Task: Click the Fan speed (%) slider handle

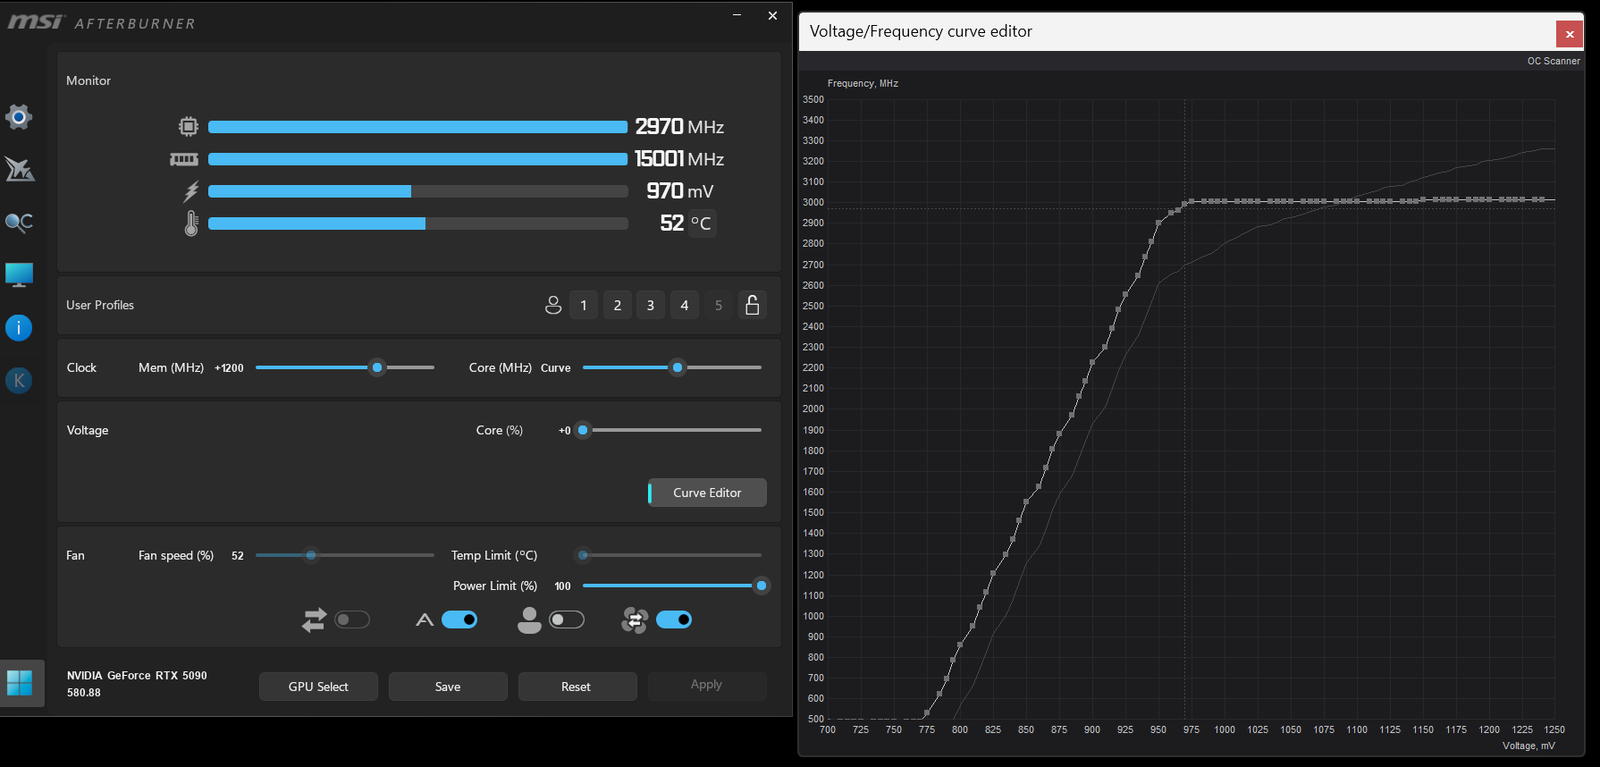Action: point(311,555)
